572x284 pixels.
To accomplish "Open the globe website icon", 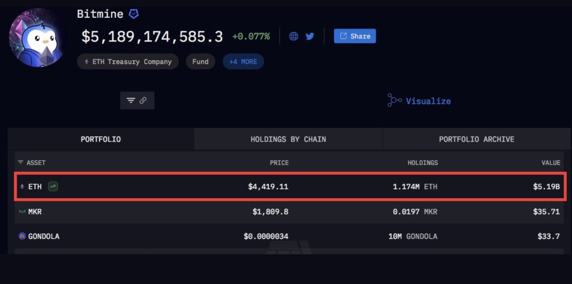I will [294, 36].
